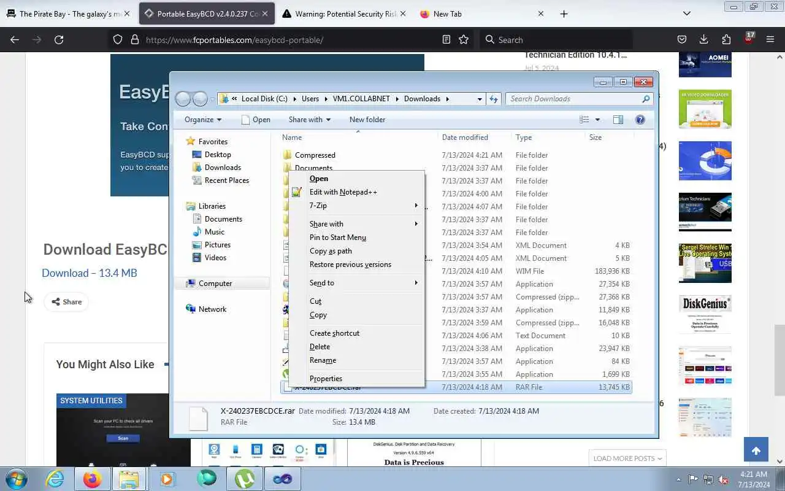Open Windows Media Player from taskbar
The width and height of the screenshot is (785, 491).
point(167,478)
